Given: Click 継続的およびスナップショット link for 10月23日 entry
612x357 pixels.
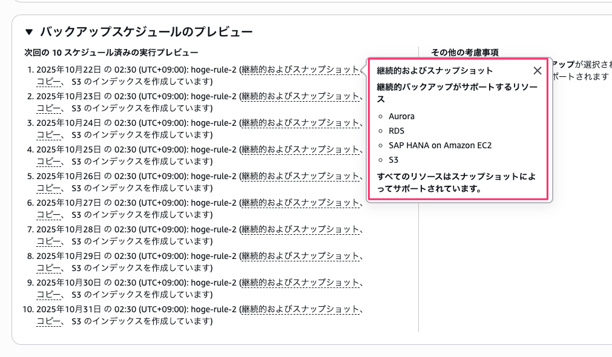Looking at the screenshot, I should [x=300, y=96].
